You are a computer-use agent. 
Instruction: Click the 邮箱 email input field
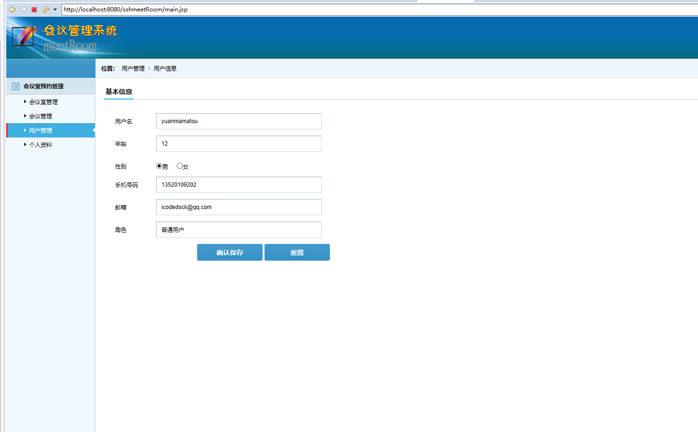[238, 207]
